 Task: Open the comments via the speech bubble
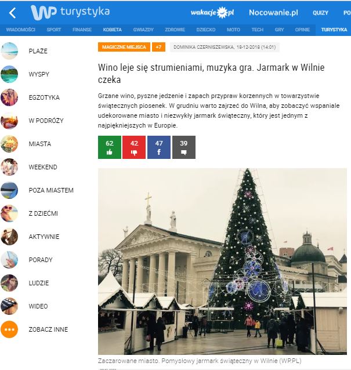click(x=184, y=147)
